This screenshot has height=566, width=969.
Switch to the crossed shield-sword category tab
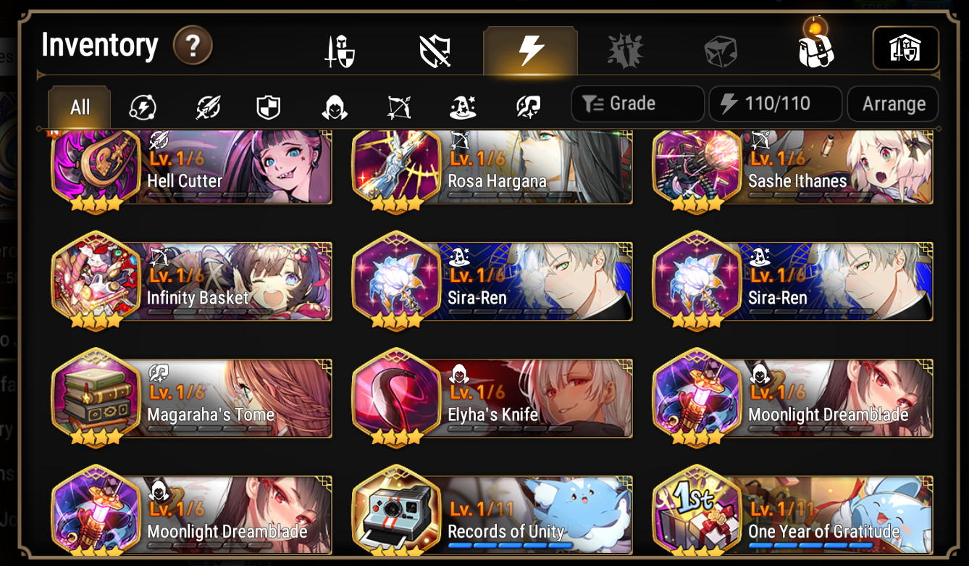pyautogui.click(x=435, y=51)
